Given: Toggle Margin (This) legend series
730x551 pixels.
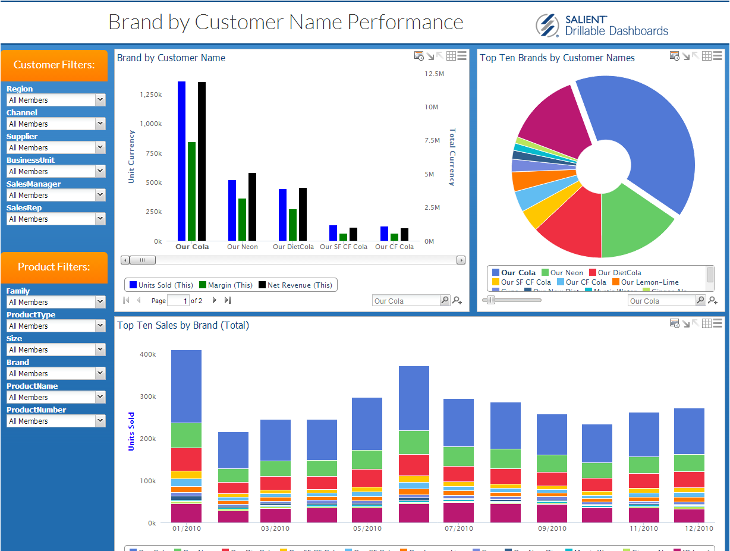Looking at the screenshot, I should coord(225,285).
